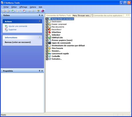
Task: Pin the Propriétés panel with its pushpin
Action: tap(40, 71)
